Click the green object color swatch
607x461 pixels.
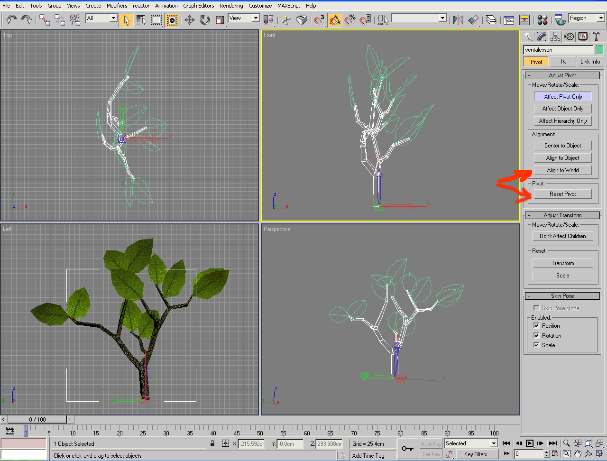[x=599, y=50]
